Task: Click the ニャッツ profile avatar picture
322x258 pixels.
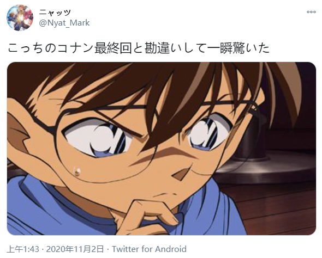Action: 20,17
